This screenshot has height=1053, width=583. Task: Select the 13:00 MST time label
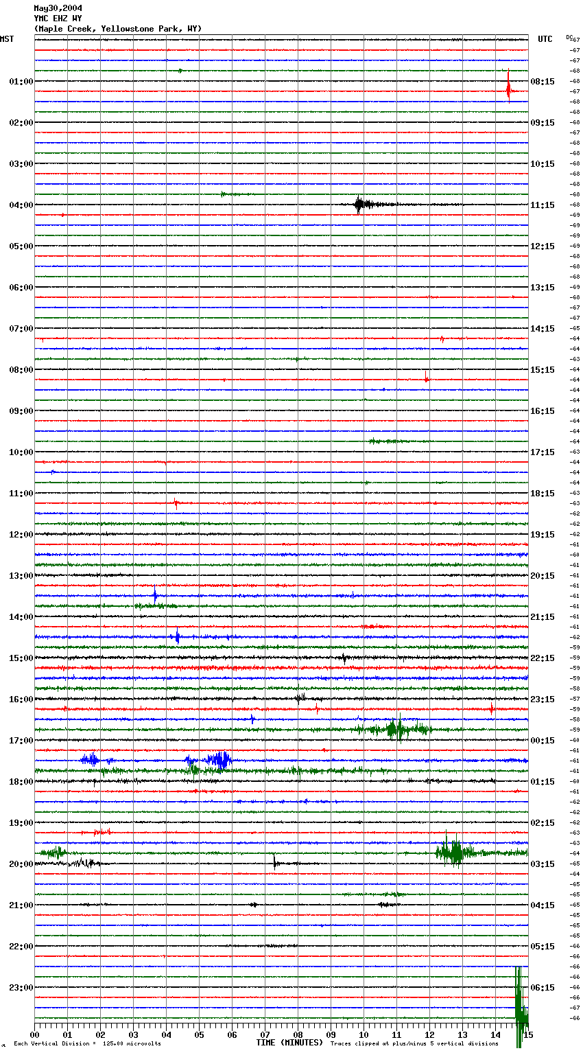[x=21, y=576]
